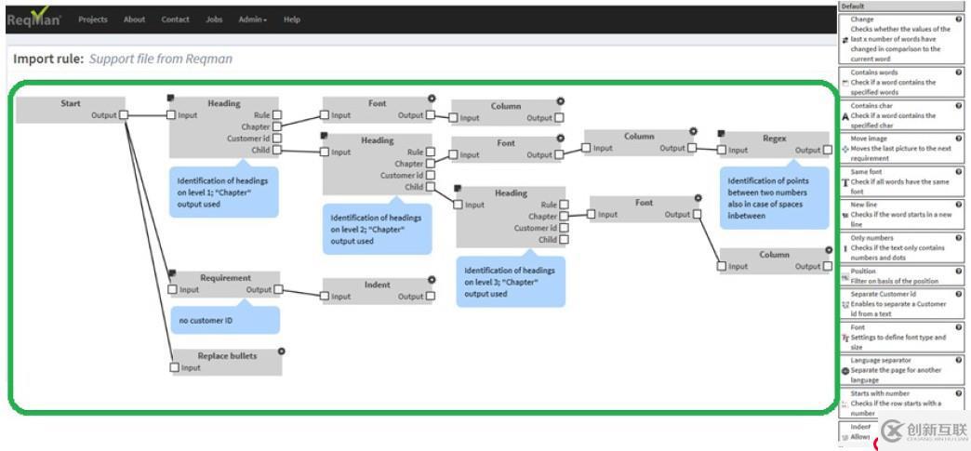Select the Replace bullets node header
This screenshot has height=451, width=971.
227,355
